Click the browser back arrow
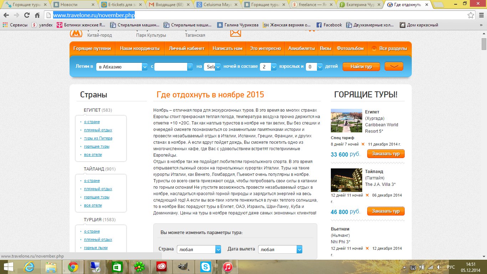 coord(6,15)
